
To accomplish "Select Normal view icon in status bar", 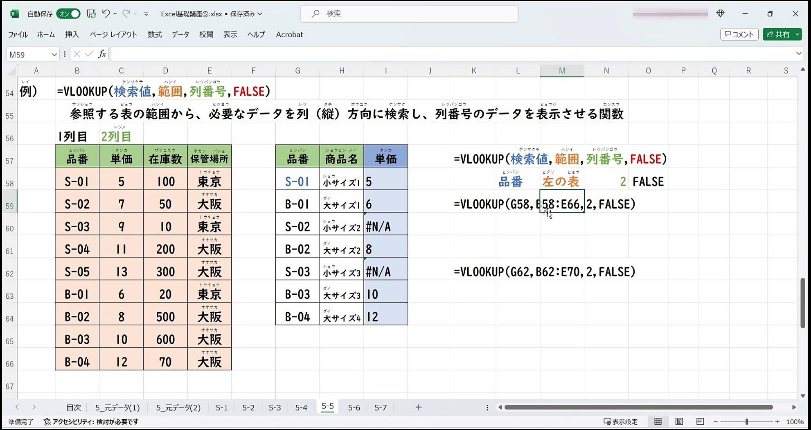I will point(658,421).
